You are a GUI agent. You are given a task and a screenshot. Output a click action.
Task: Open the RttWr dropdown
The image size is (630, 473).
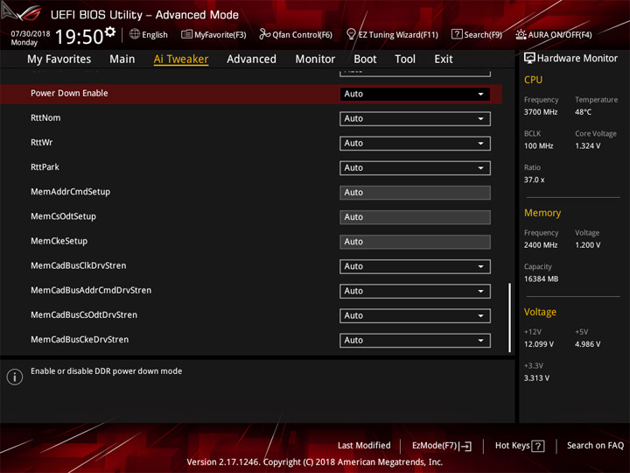415,143
